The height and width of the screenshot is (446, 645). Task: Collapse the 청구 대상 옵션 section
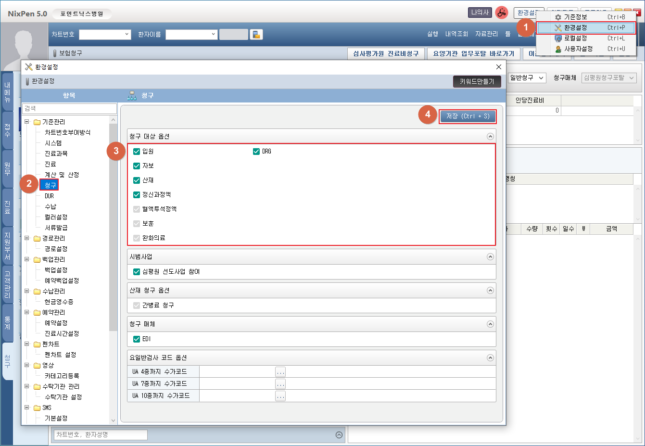click(x=490, y=137)
